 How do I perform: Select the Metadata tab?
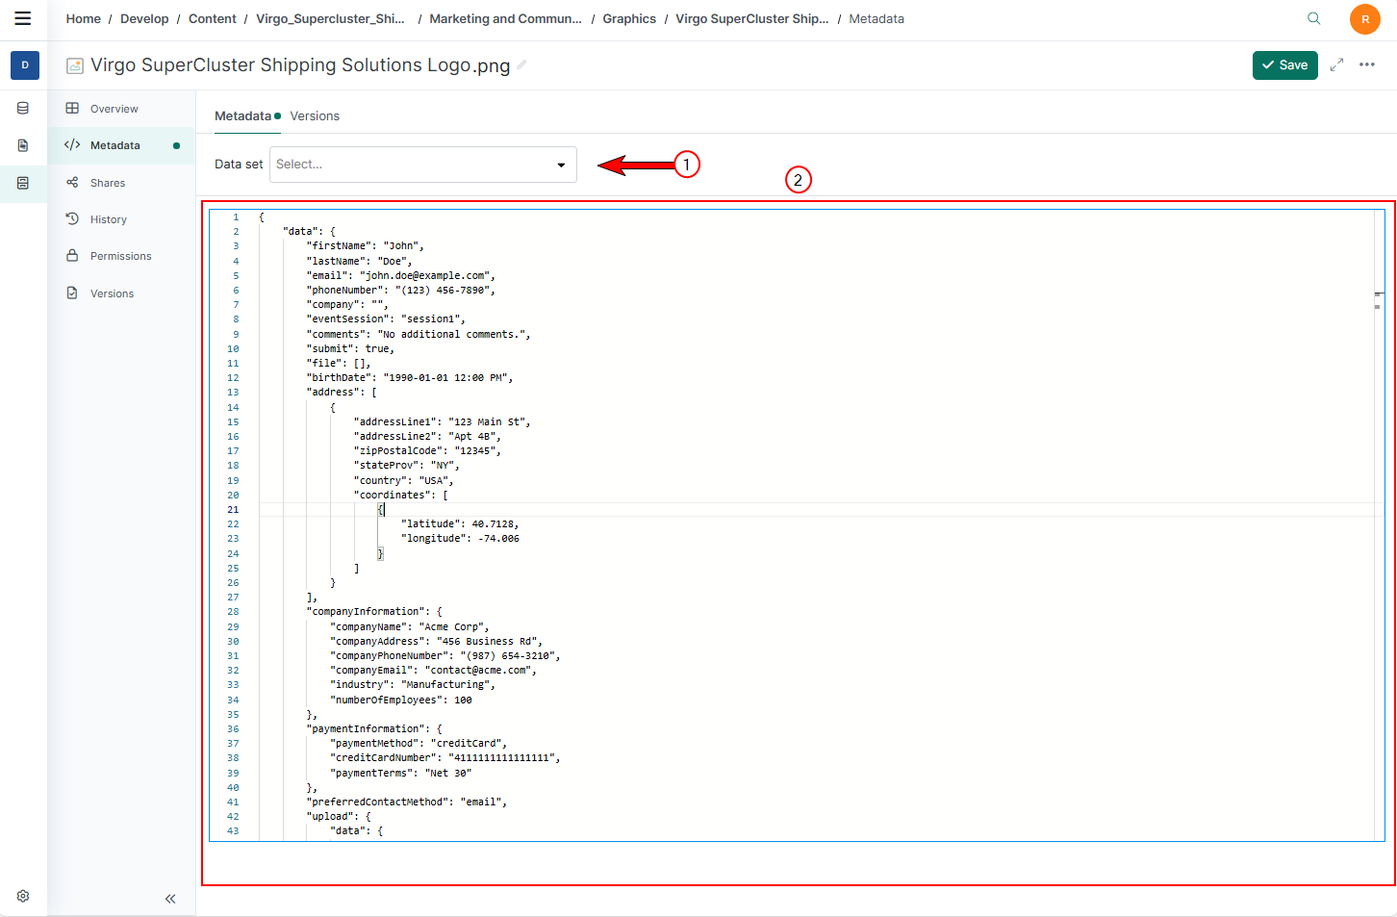click(x=242, y=116)
